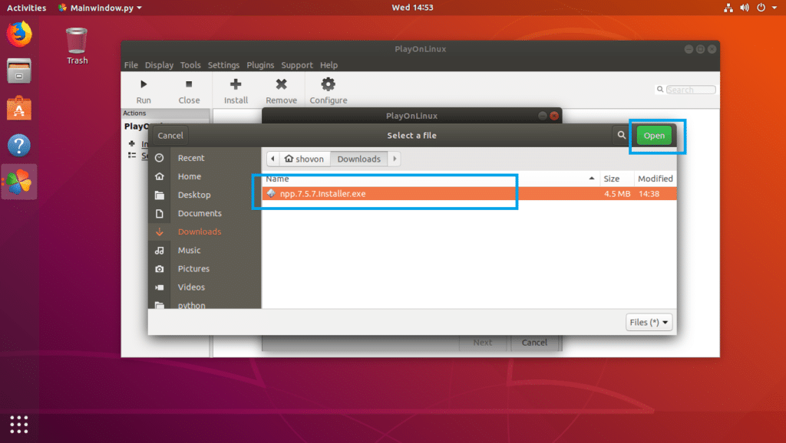Open Firefox from the dock

[x=19, y=34]
